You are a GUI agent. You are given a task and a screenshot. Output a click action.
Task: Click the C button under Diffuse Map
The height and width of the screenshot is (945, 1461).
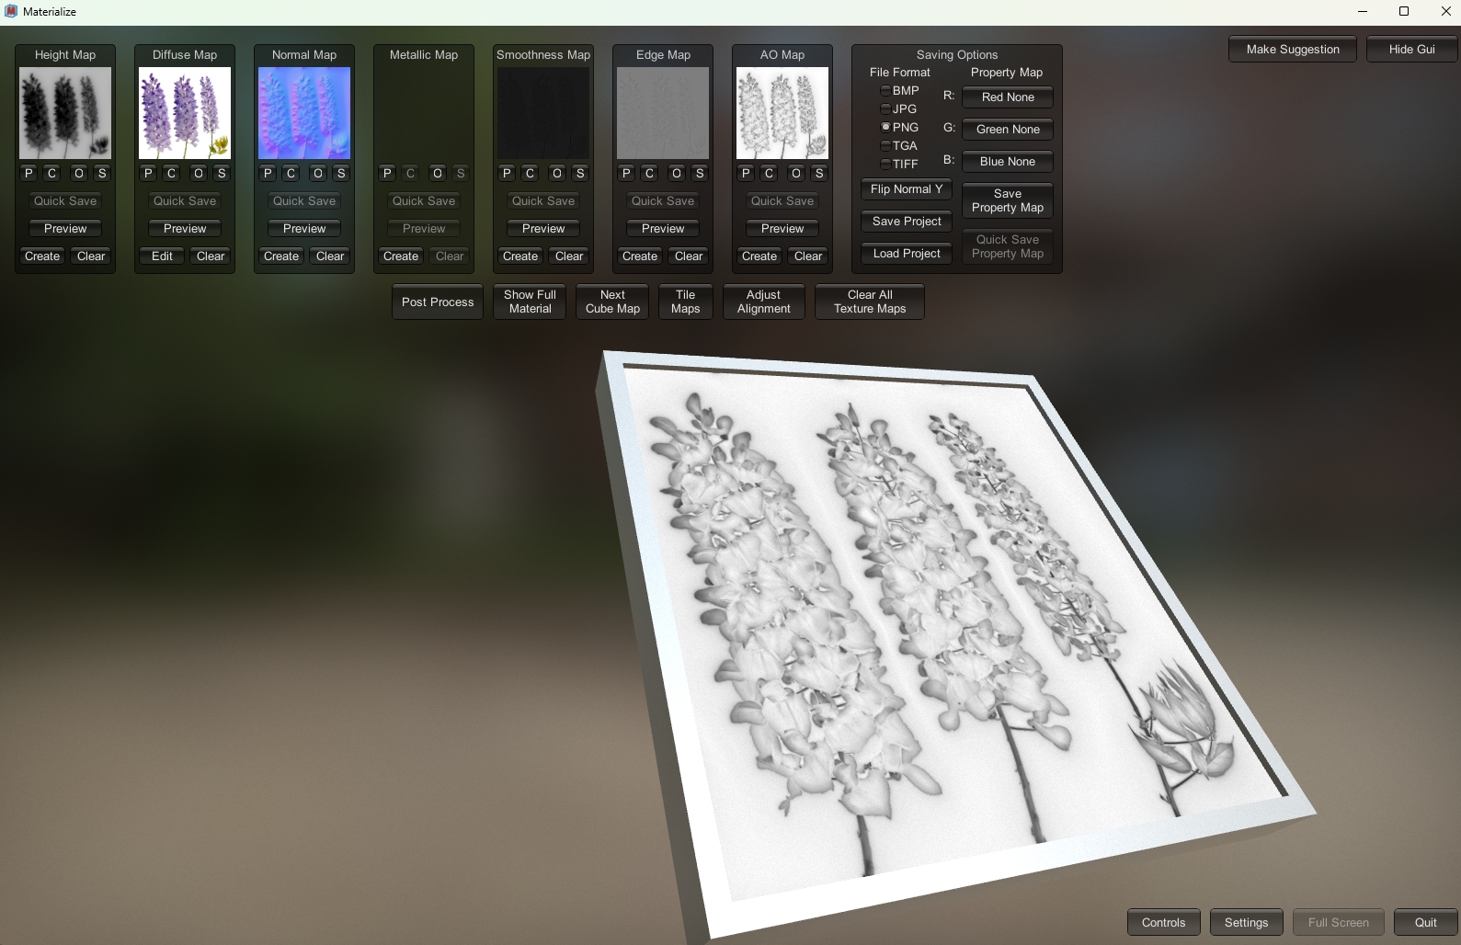171,173
